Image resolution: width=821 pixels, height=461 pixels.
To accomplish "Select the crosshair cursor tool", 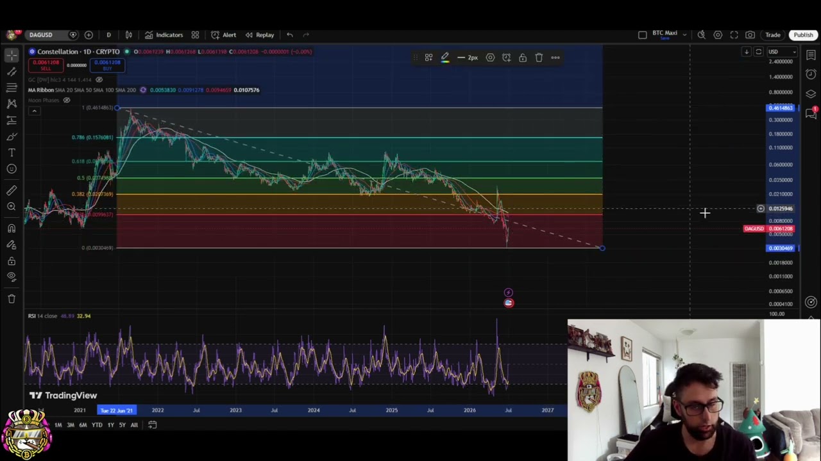I will [x=12, y=56].
